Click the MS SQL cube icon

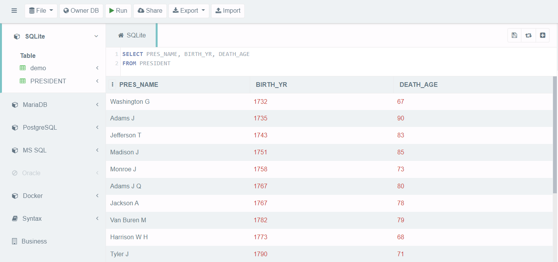[15, 150]
